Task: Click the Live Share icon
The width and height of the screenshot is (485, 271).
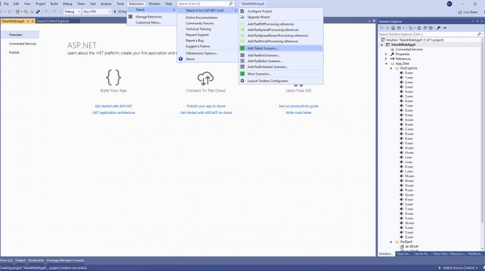Action: (x=460, y=12)
